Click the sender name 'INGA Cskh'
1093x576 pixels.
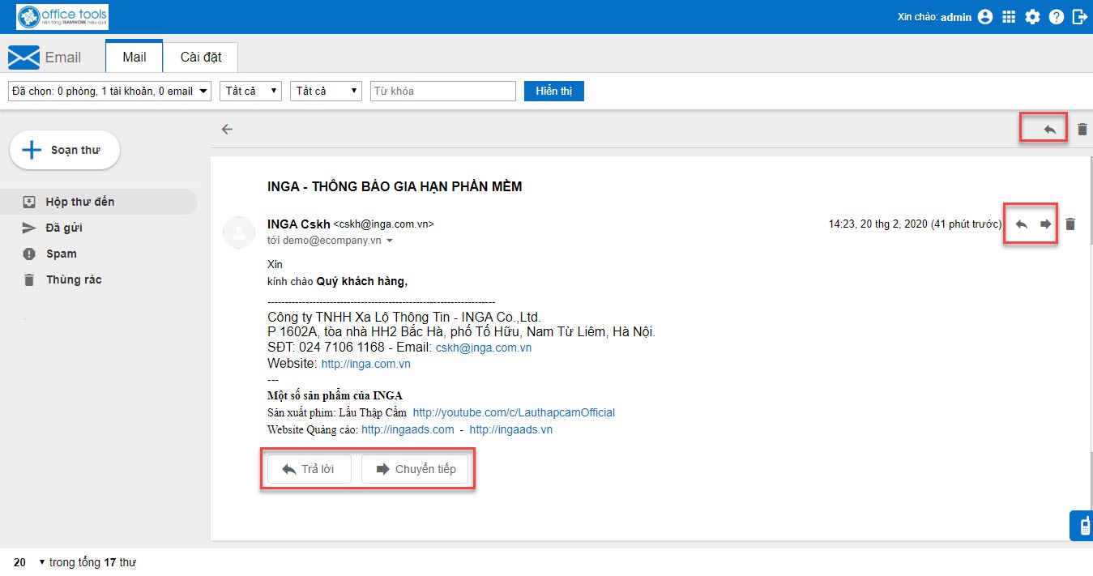299,224
